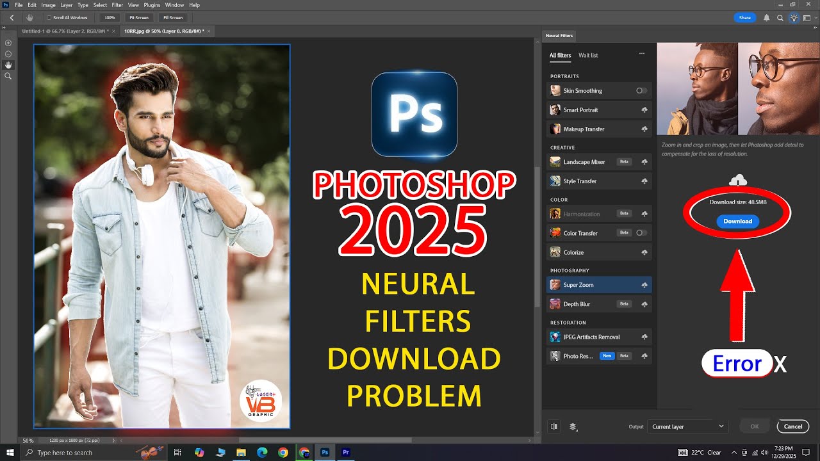Click the Share button

click(x=745, y=18)
